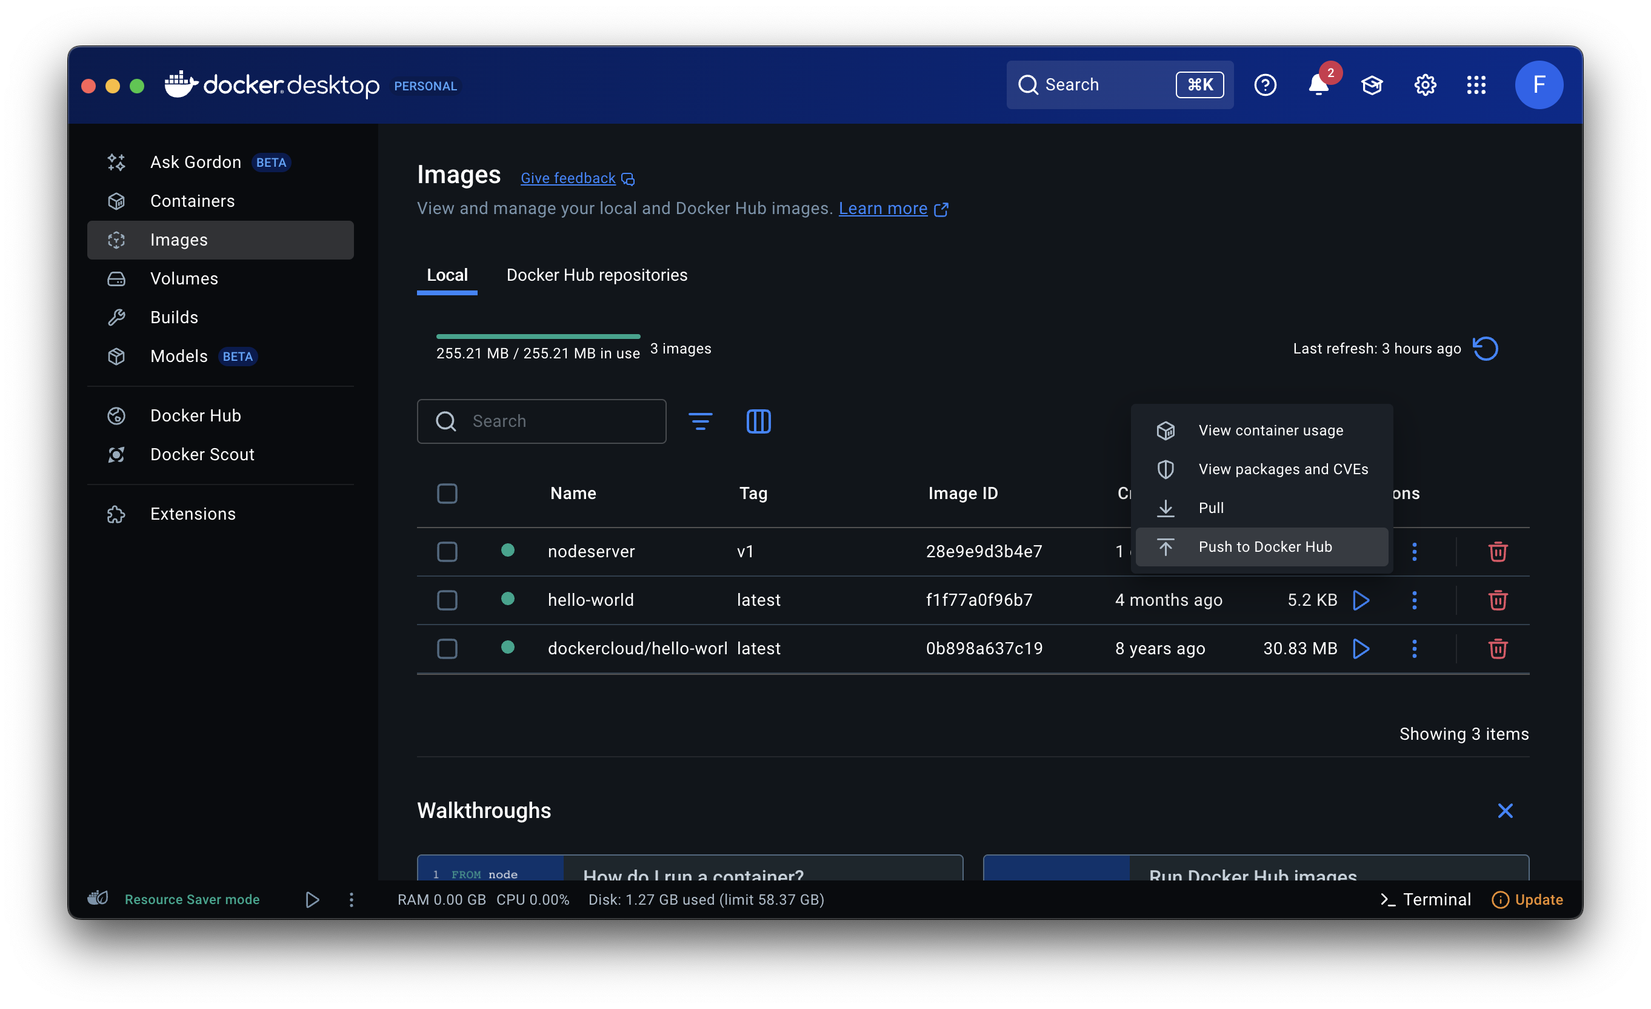Delete the hello-world image
This screenshot has height=1009, width=1651.
(1498, 600)
